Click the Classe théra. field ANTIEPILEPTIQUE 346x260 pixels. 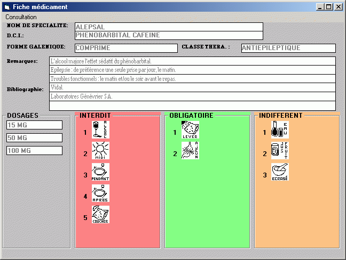point(288,48)
